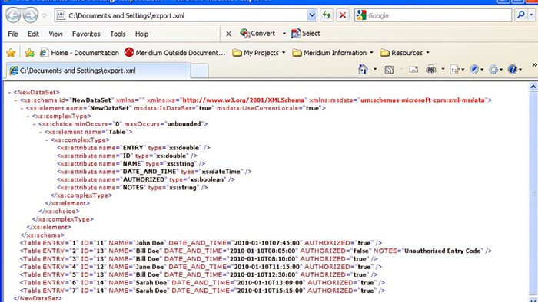This screenshot has width=538, height=302.
Task: Select the export.xml browser tab
Action: 98,71
